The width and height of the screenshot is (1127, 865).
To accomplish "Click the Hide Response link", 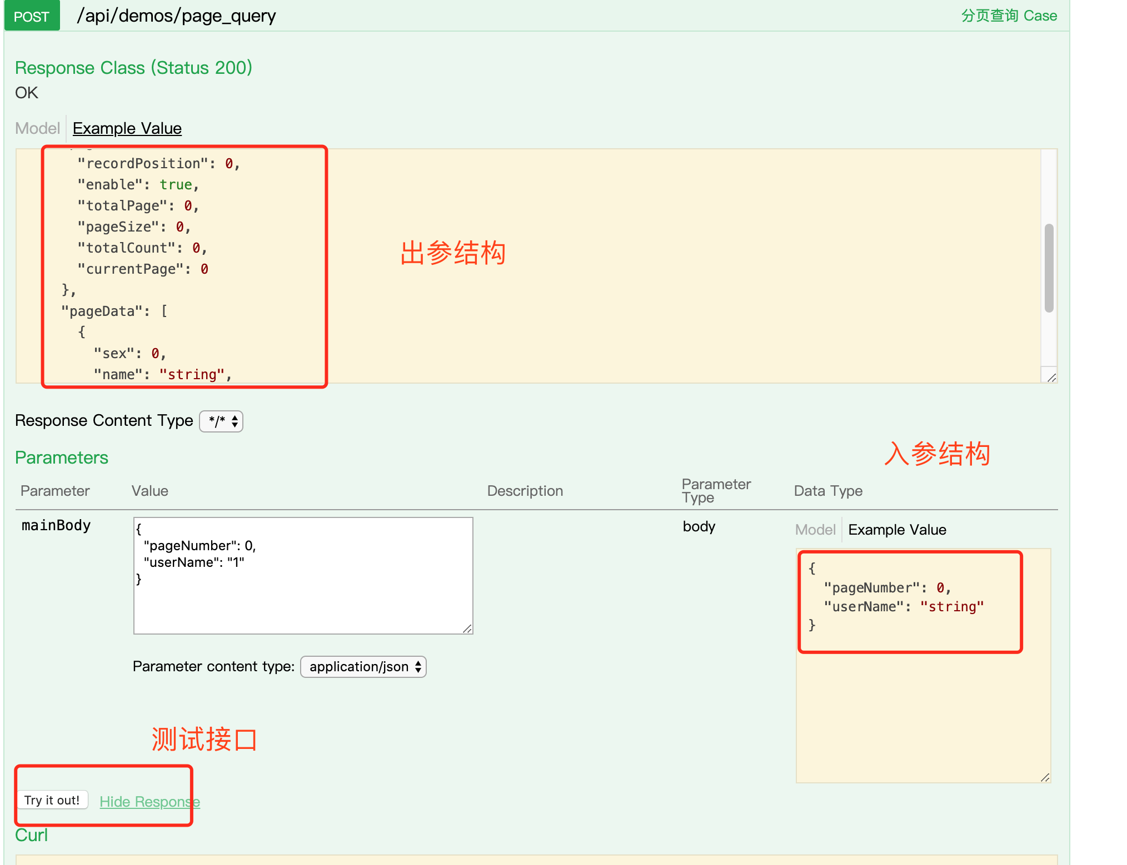I will (x=149, y=802).
